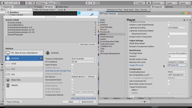Viewport: 192px width, 108px height.
Task: Enable Development Build checkbox
Action: point(72,80)
